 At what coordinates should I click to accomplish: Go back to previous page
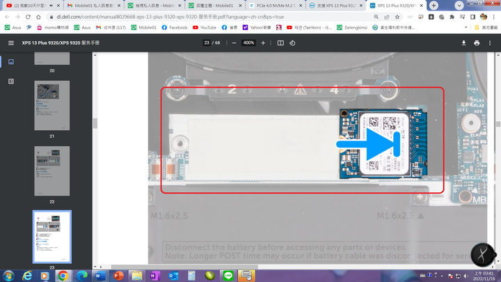[x=8, y=17]
